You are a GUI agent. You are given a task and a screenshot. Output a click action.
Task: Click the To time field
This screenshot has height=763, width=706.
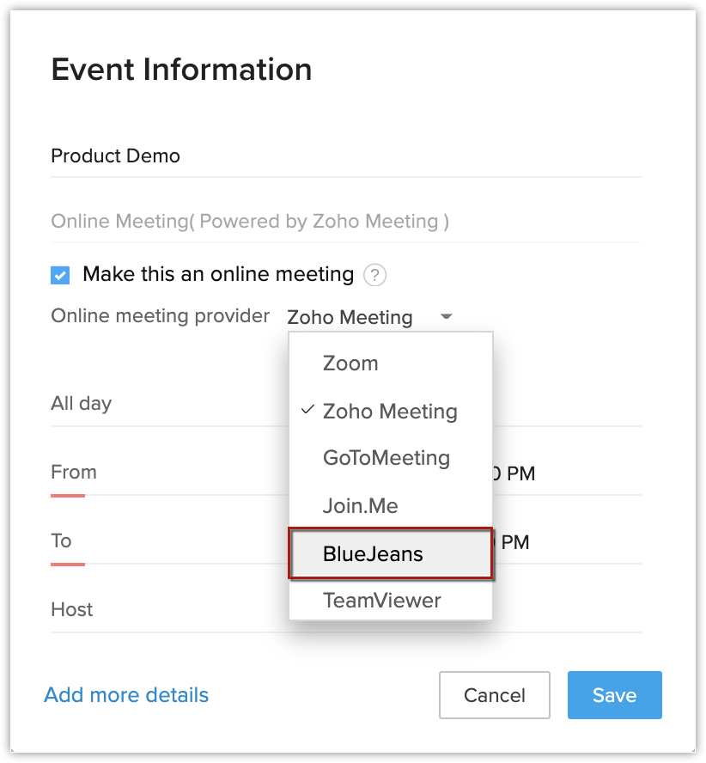coord(515,542)
